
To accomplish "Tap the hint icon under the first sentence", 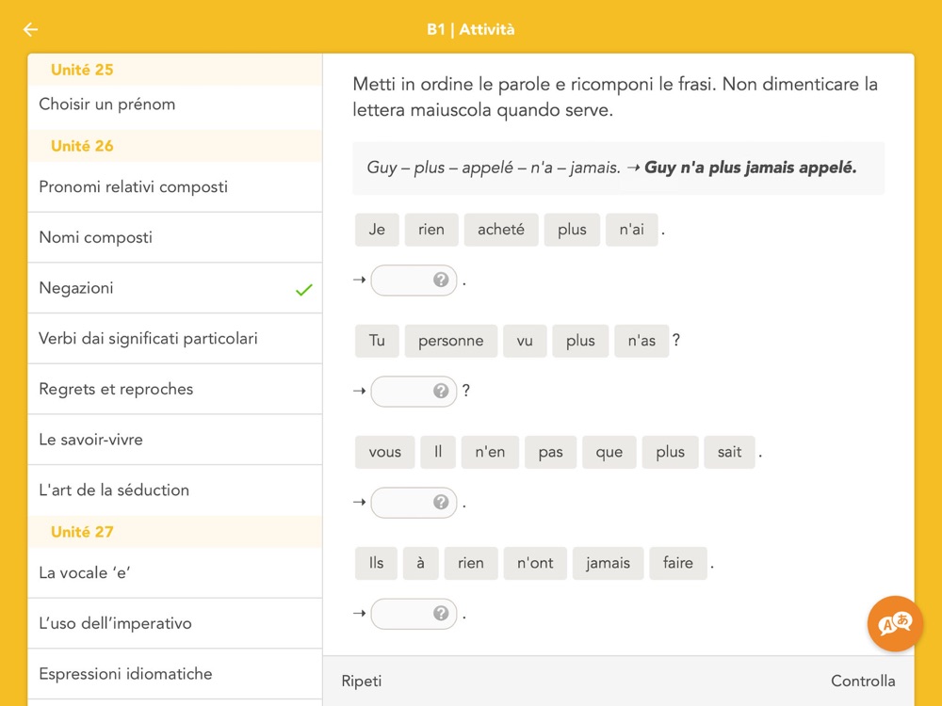I will pos(441,280).
